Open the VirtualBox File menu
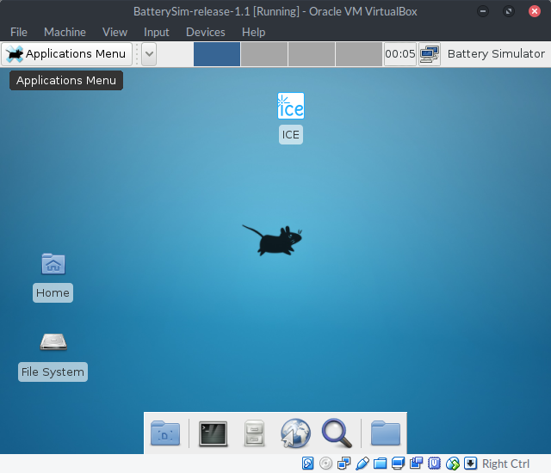The image size is (551, 473). coord(19,33)
